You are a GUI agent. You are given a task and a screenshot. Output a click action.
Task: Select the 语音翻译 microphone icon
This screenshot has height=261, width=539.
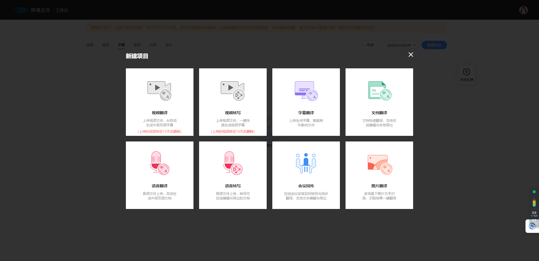[159, 163]
